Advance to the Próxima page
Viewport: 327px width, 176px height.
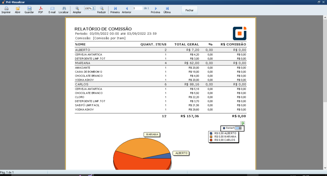click(x=156, y=8)
